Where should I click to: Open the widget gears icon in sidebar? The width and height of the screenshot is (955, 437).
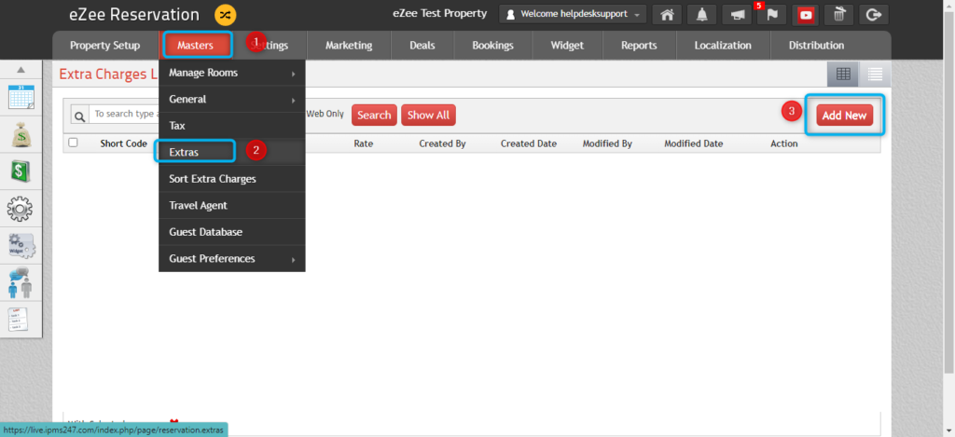point(22,246)
